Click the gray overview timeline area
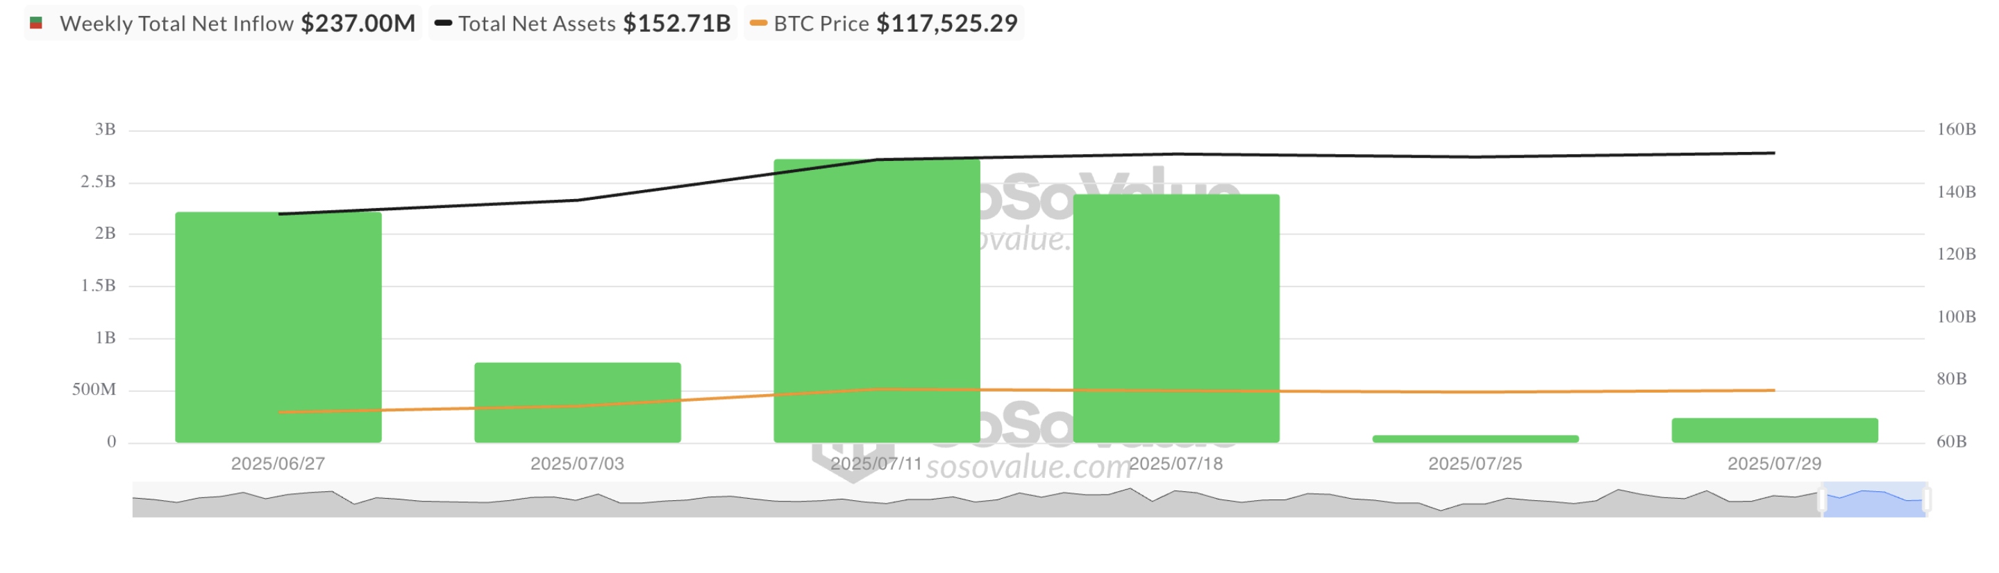 pyautogui.click(x=976, y=499)
